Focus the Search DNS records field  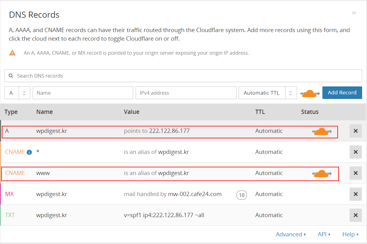point(183,76)
